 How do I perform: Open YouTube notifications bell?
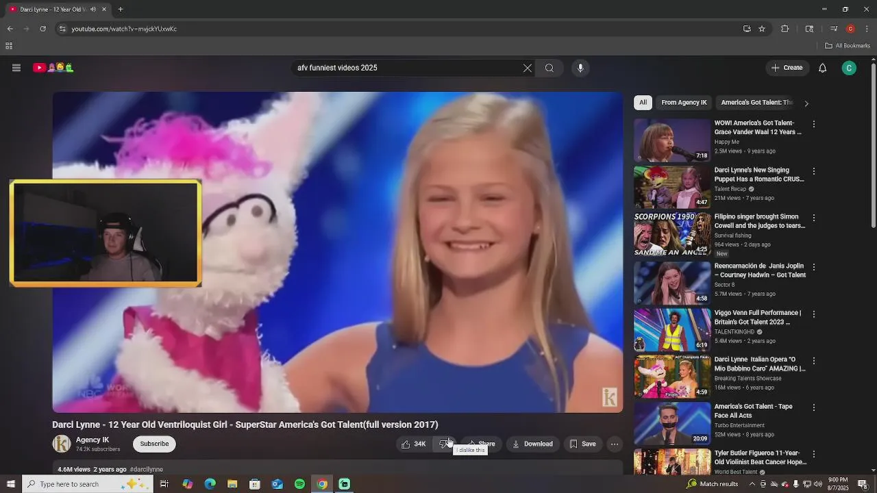click(823, 68)
